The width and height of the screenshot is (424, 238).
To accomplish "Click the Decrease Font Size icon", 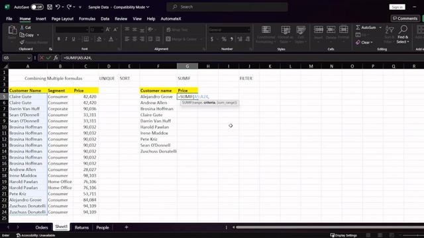I will coord(115,30).
